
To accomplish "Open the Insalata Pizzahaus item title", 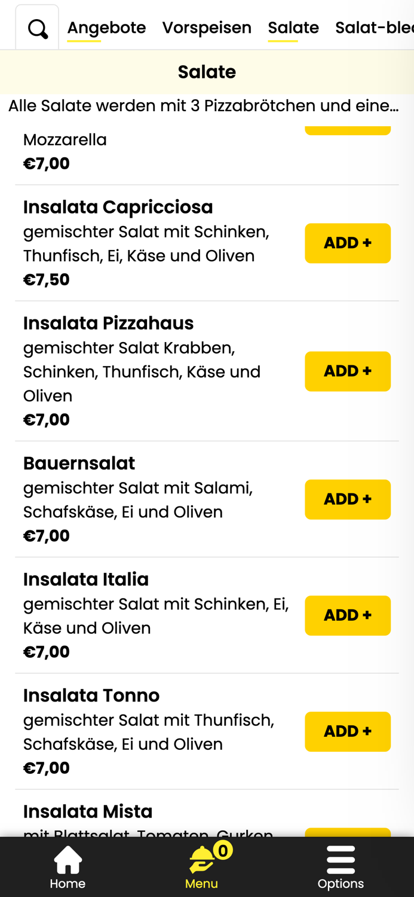I will tap(108, 323).
